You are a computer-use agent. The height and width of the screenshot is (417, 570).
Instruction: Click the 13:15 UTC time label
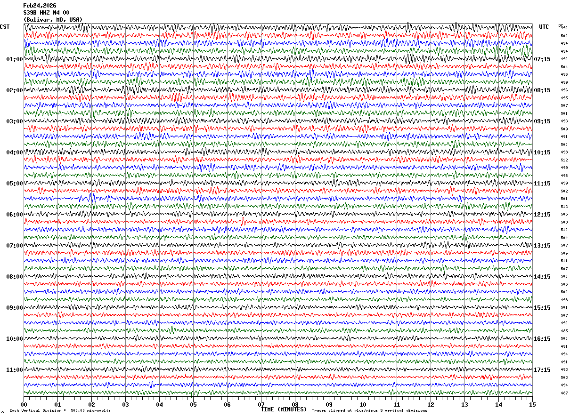pos(542,246)
